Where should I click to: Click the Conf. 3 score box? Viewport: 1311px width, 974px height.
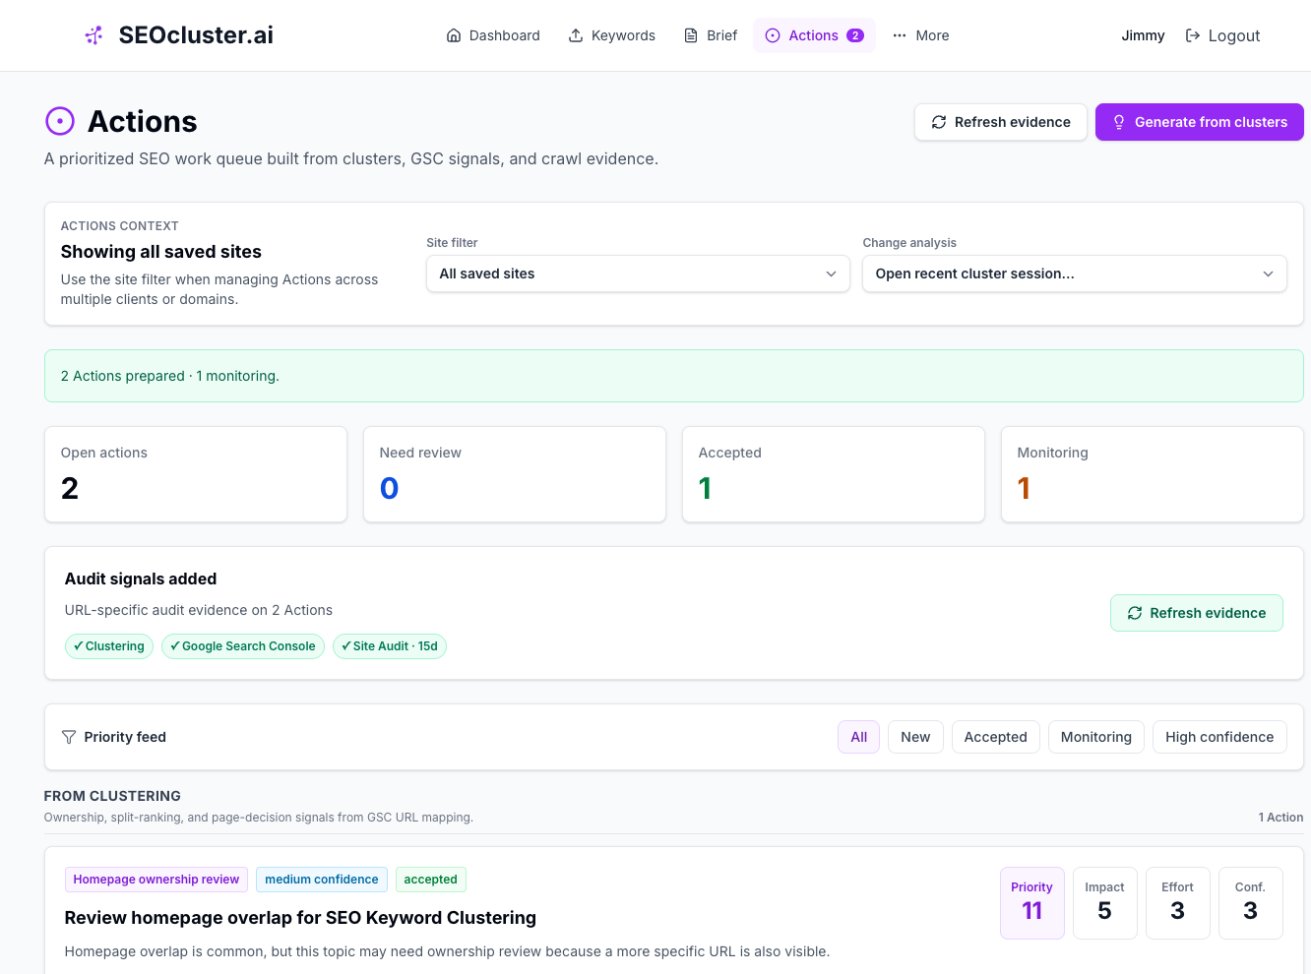[x=1251, y=903]
